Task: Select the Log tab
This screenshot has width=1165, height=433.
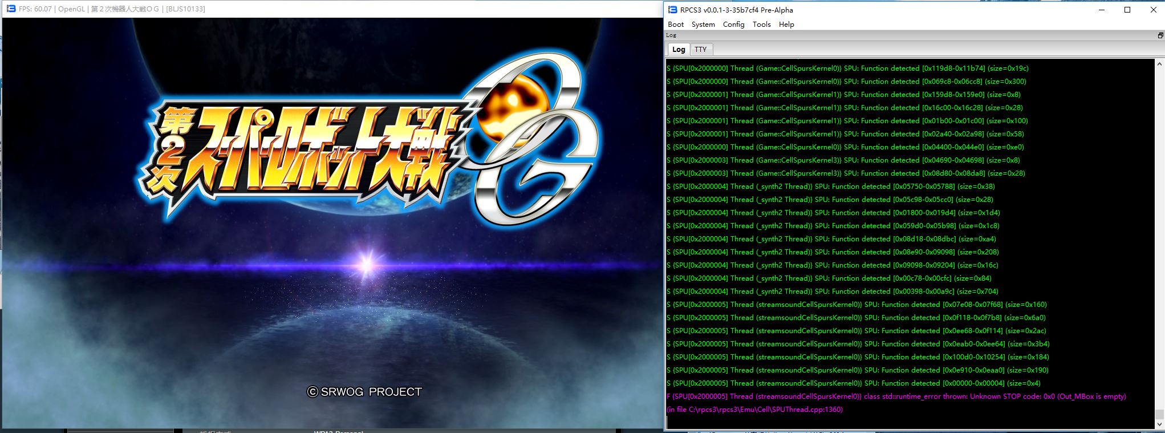Action: (679, 50)
